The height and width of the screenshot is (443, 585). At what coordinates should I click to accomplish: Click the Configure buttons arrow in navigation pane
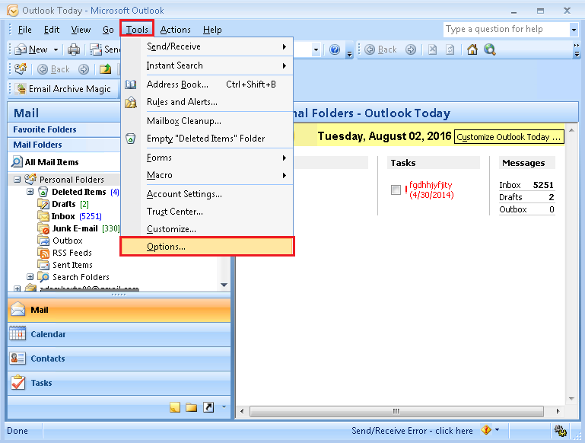(224, 407)
